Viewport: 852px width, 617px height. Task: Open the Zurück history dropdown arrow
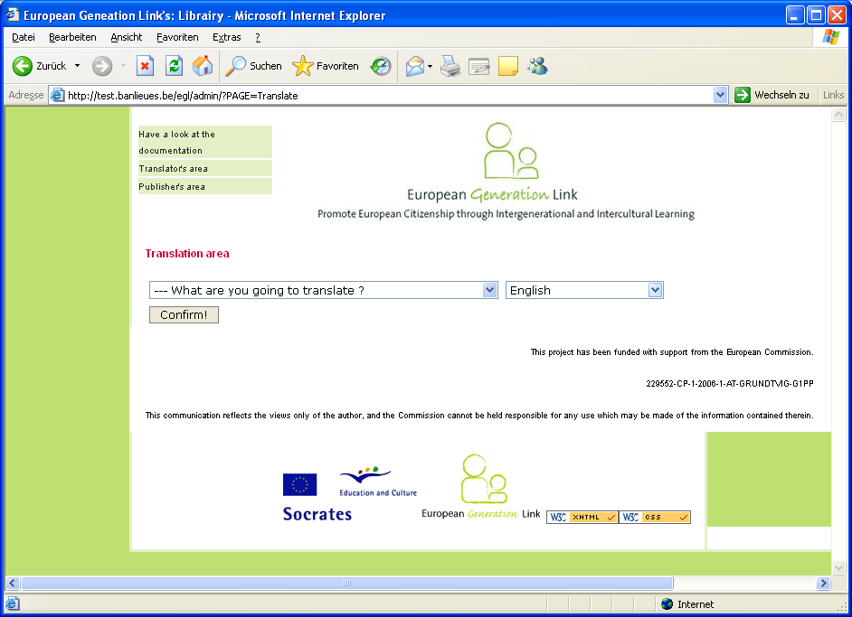pyautogui.click(x=77, y=66)
